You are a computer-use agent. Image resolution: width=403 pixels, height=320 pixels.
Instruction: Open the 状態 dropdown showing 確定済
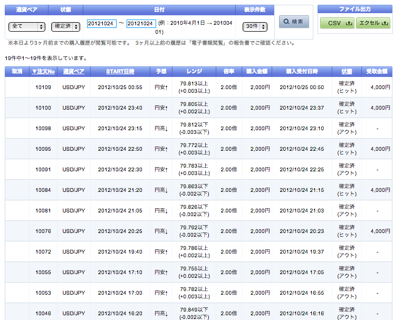(x=65, y=26)
